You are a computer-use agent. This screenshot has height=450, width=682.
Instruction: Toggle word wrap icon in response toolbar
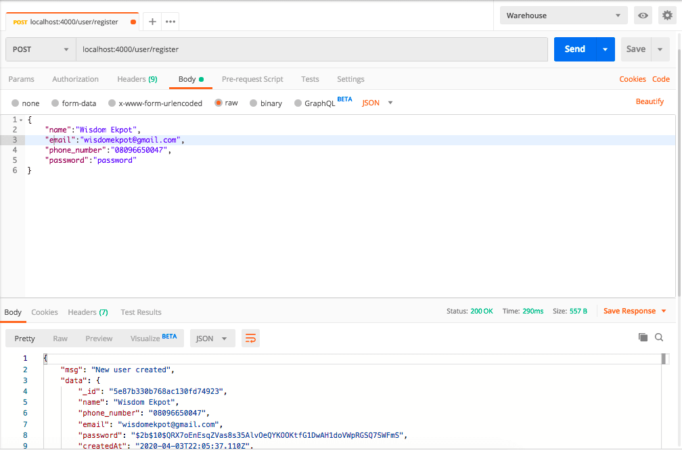click(x=250, y=339)
